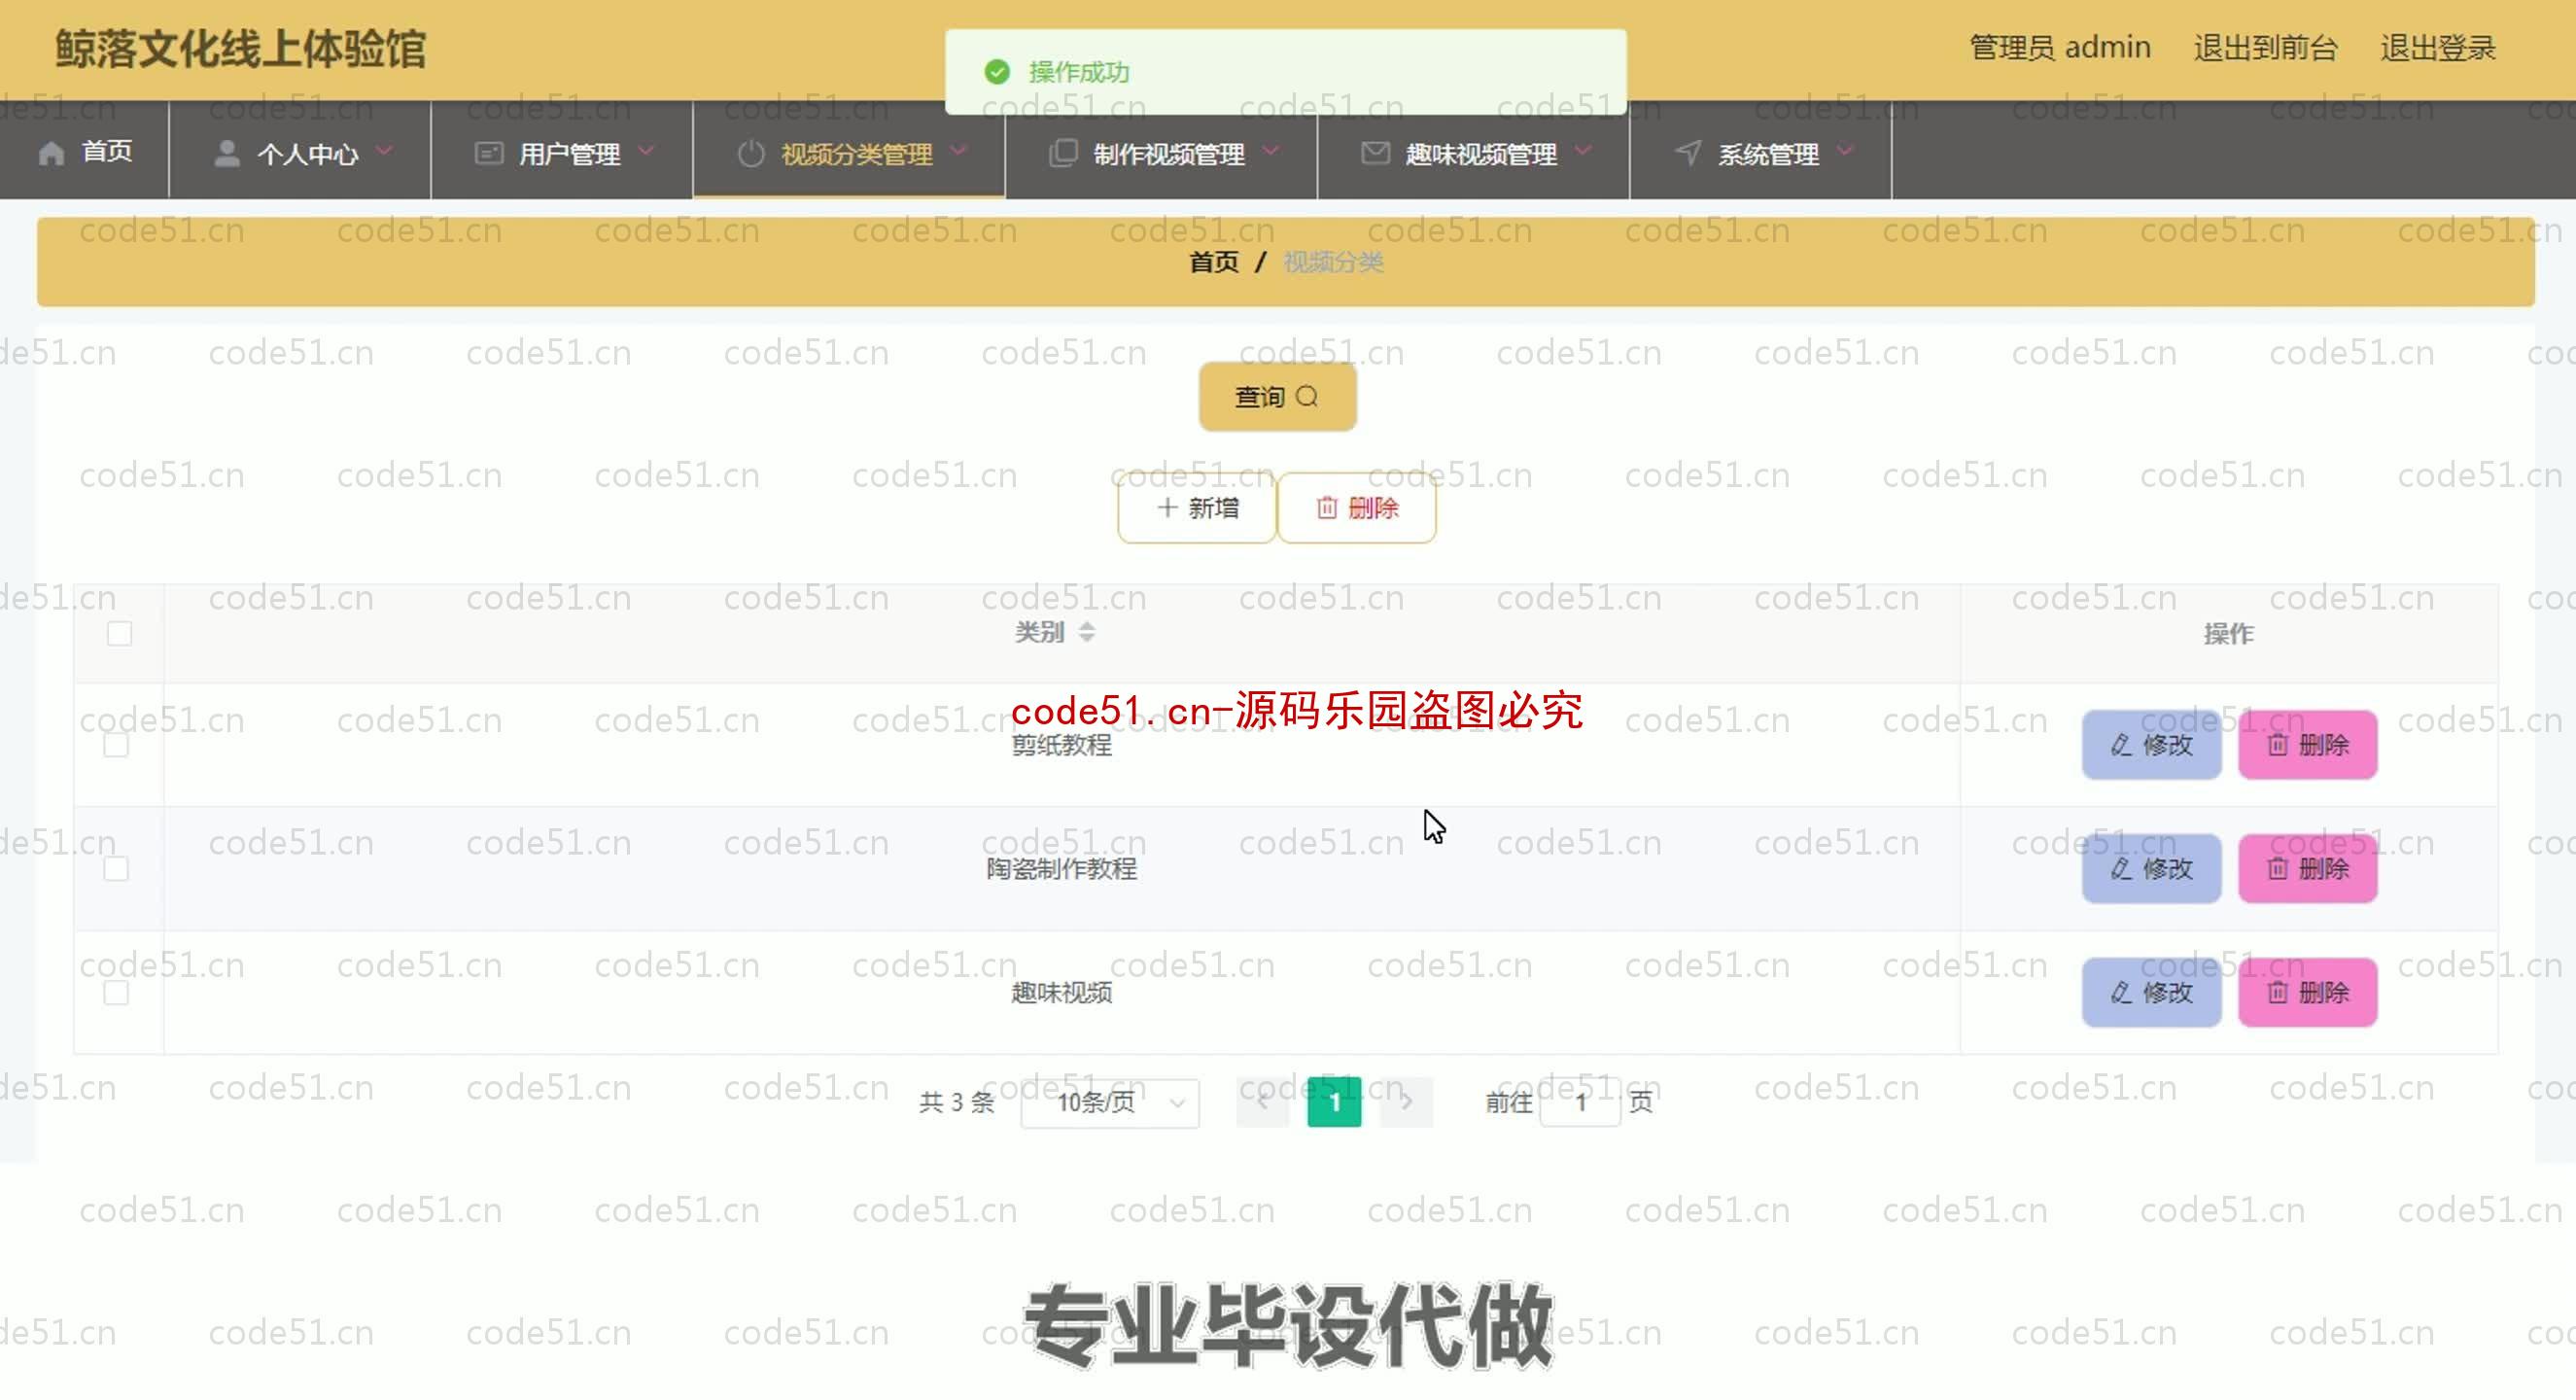The width and height of the screenshot is (2576, 1400).
Task: Open the 用户管理 menu
Action: 562,152
